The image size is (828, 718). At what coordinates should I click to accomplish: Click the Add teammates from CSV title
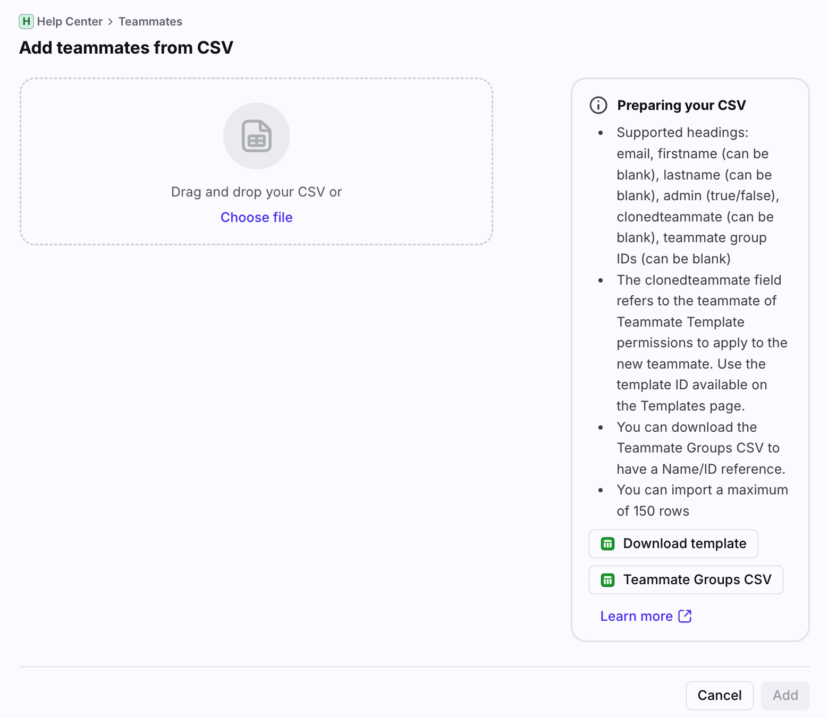[126, 48]
